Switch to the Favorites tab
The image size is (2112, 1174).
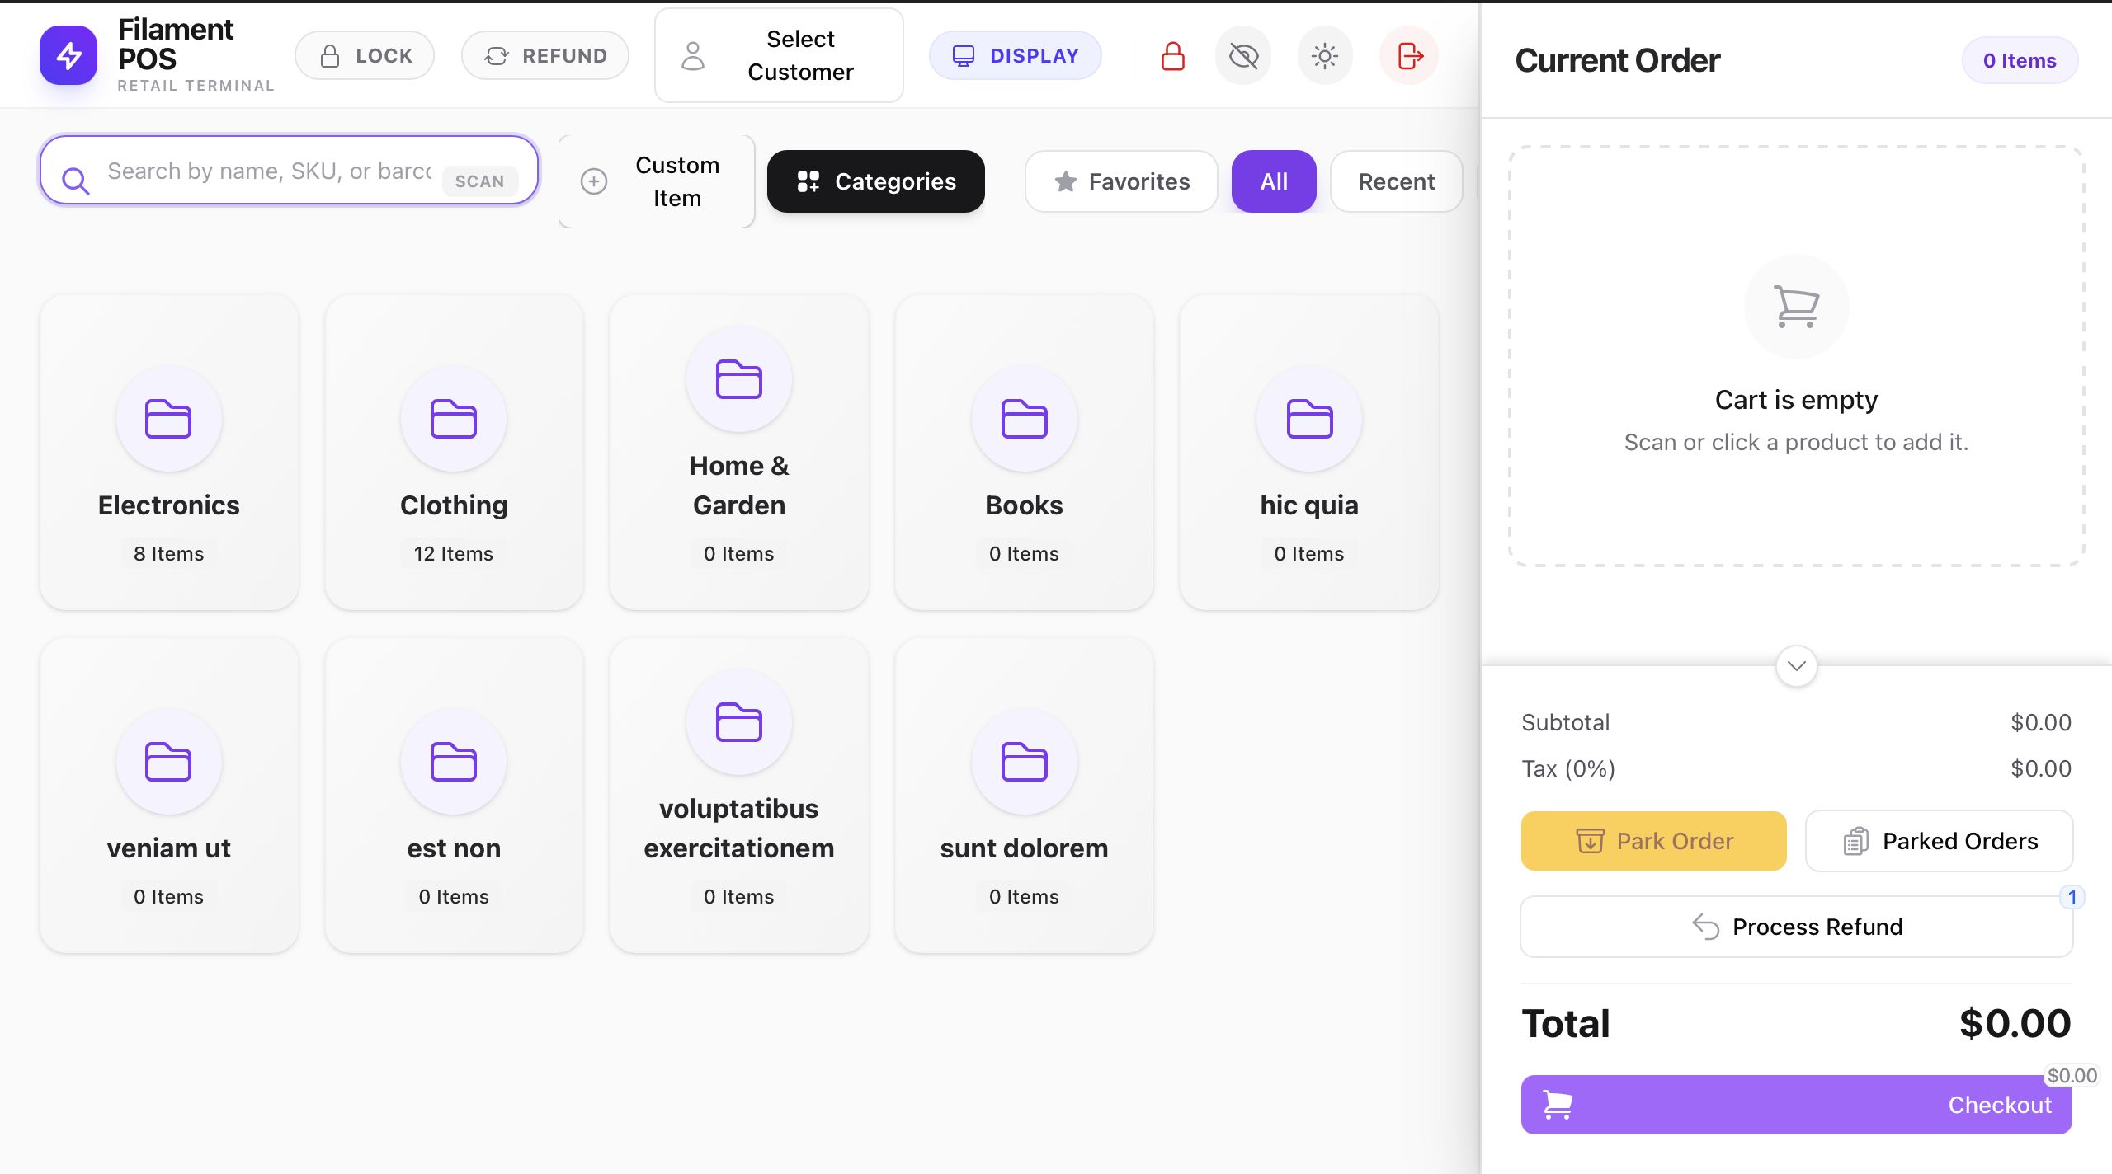coord(1121,181)
